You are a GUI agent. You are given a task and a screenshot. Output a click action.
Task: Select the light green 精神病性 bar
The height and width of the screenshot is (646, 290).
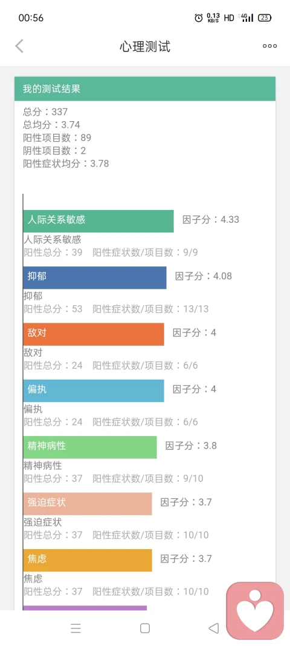pyautogui.click(x=90, y=447)
